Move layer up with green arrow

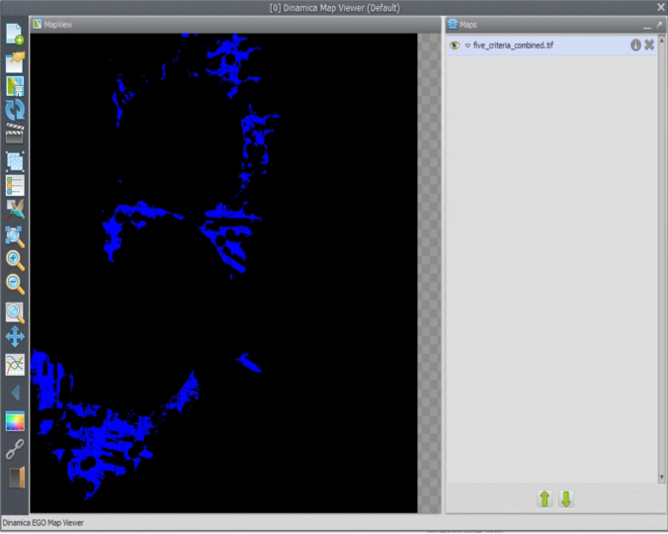click(x=544, y=498)
